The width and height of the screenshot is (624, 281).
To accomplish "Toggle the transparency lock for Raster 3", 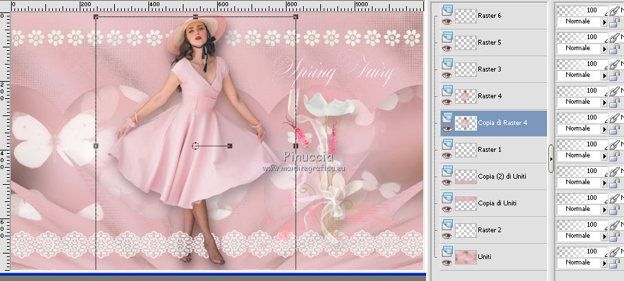I will click(x=614, y=76).
